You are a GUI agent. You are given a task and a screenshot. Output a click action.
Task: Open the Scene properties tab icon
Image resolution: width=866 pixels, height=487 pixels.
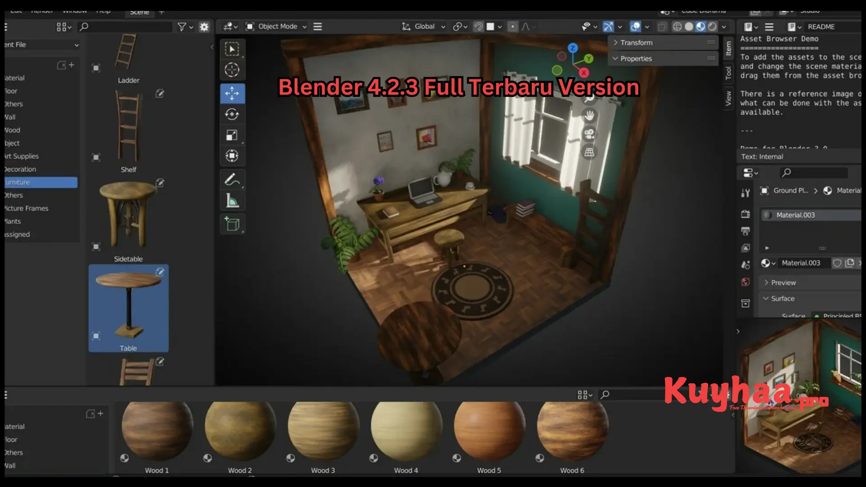point(746,265)
